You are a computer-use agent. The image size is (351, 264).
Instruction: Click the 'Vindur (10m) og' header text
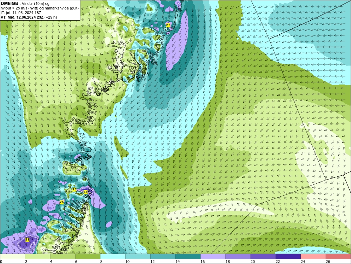[x=36, y=4]
